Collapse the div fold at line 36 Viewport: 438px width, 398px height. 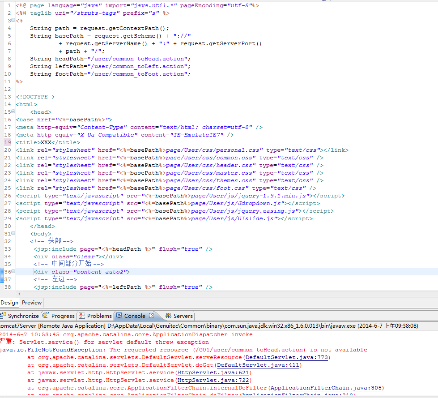[x=13, y=271]
